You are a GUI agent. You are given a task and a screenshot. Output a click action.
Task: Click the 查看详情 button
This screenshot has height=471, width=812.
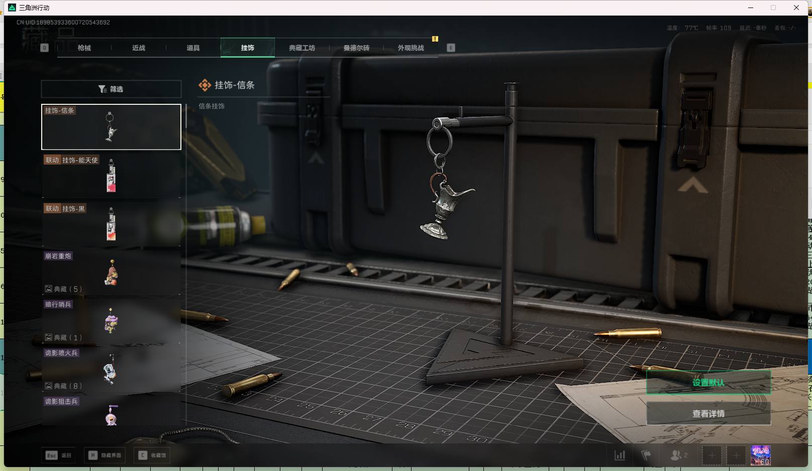[x=708, y=414]
